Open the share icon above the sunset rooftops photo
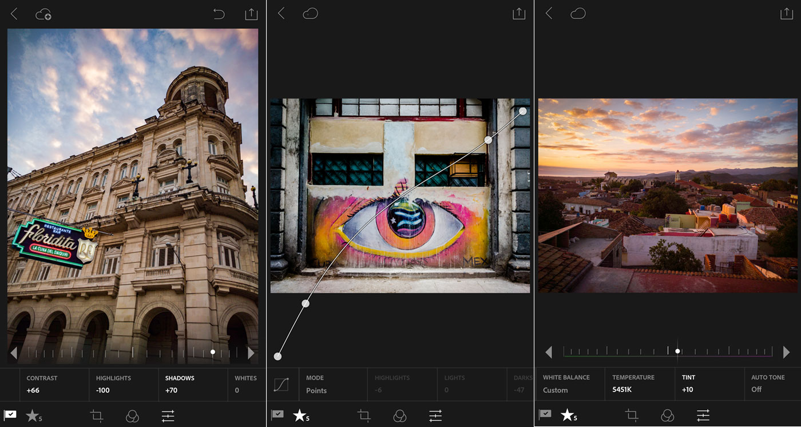Viewport: 801px width, 427px height. [786, 14]
